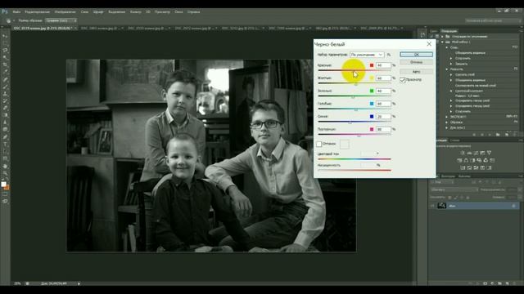Viewport: 524px width, 294px height.
Task: Click the zoom level field in status bar
Action: pyautogui.click(x=17, y=283)
